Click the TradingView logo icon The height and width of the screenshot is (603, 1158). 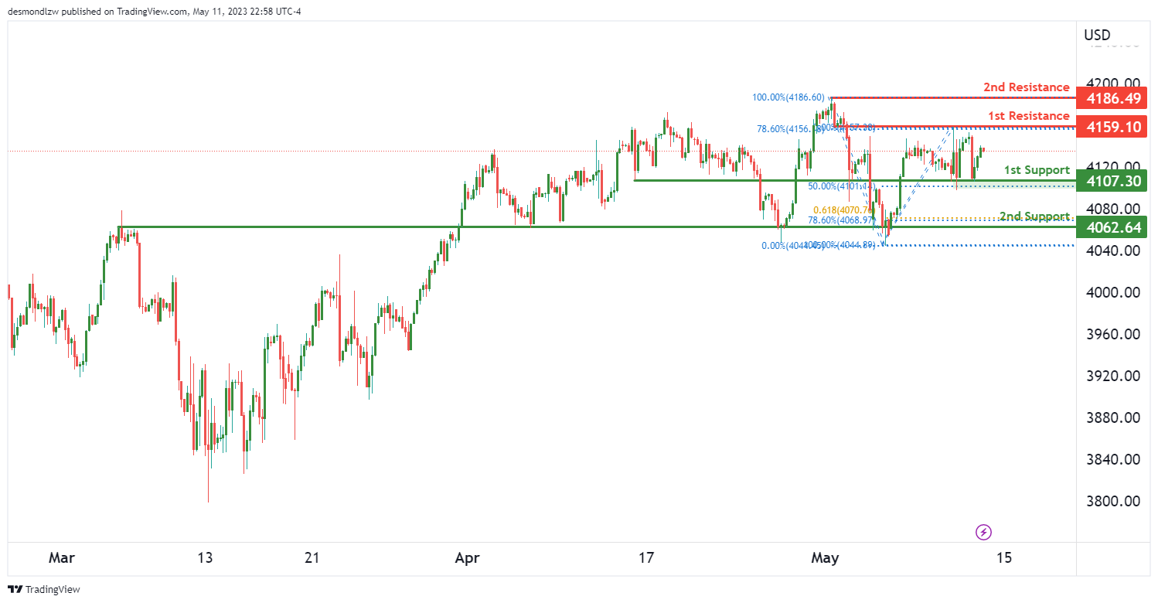pyautogui.click(x=15, y=589)
